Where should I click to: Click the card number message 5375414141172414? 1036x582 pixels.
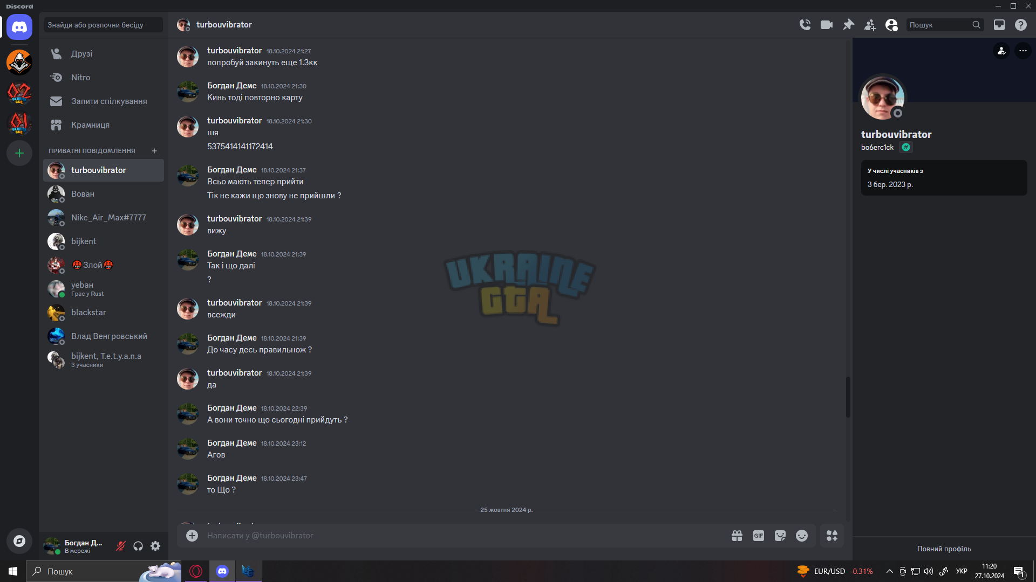point(240,147)
